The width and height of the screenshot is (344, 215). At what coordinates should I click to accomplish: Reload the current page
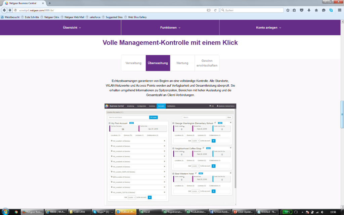tap(215, 10)
